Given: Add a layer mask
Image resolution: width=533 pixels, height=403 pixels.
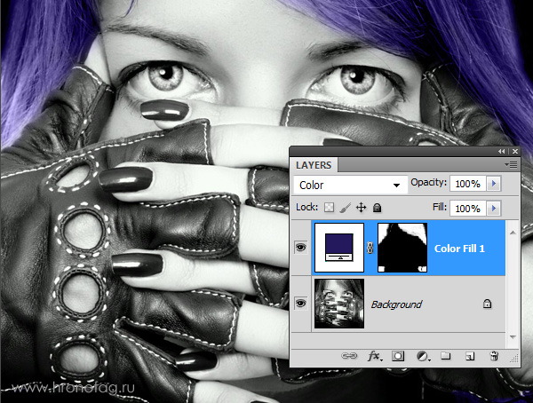Looking at the screenshot, I should pos(398,356).
